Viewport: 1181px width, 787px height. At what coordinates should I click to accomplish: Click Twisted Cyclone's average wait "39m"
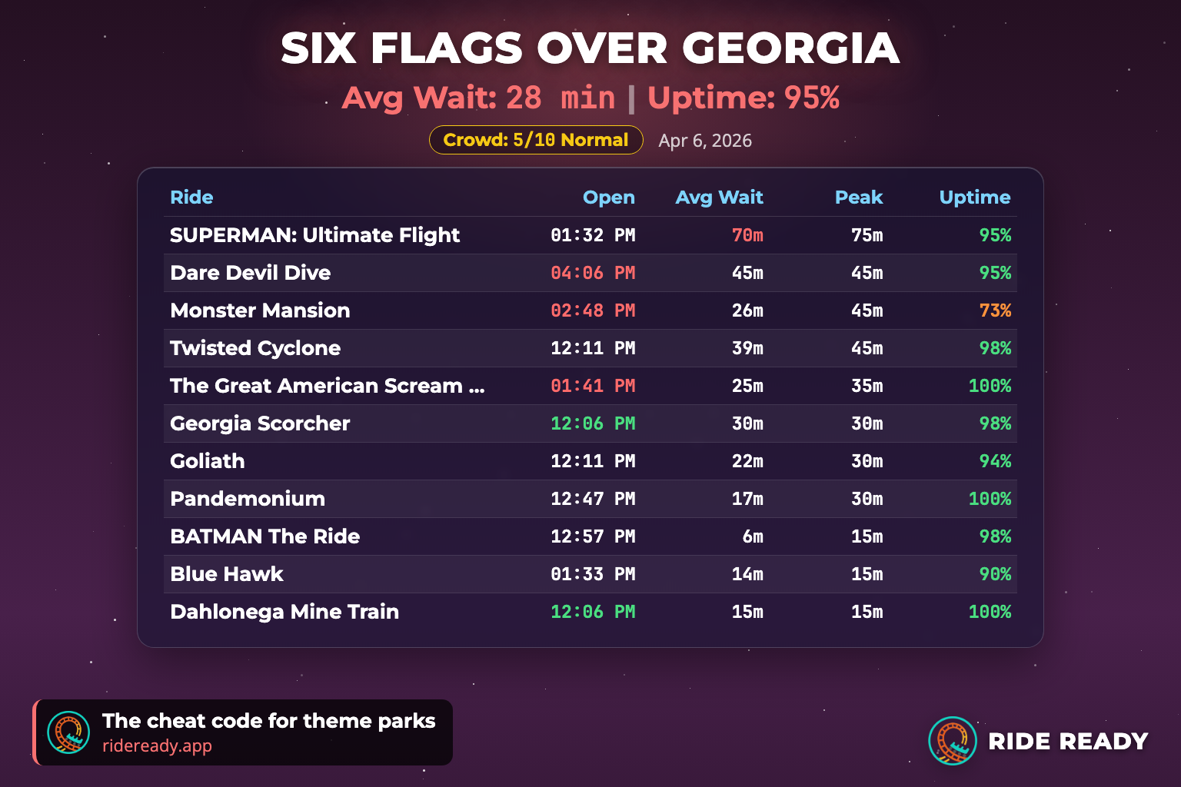pos(747,348)
